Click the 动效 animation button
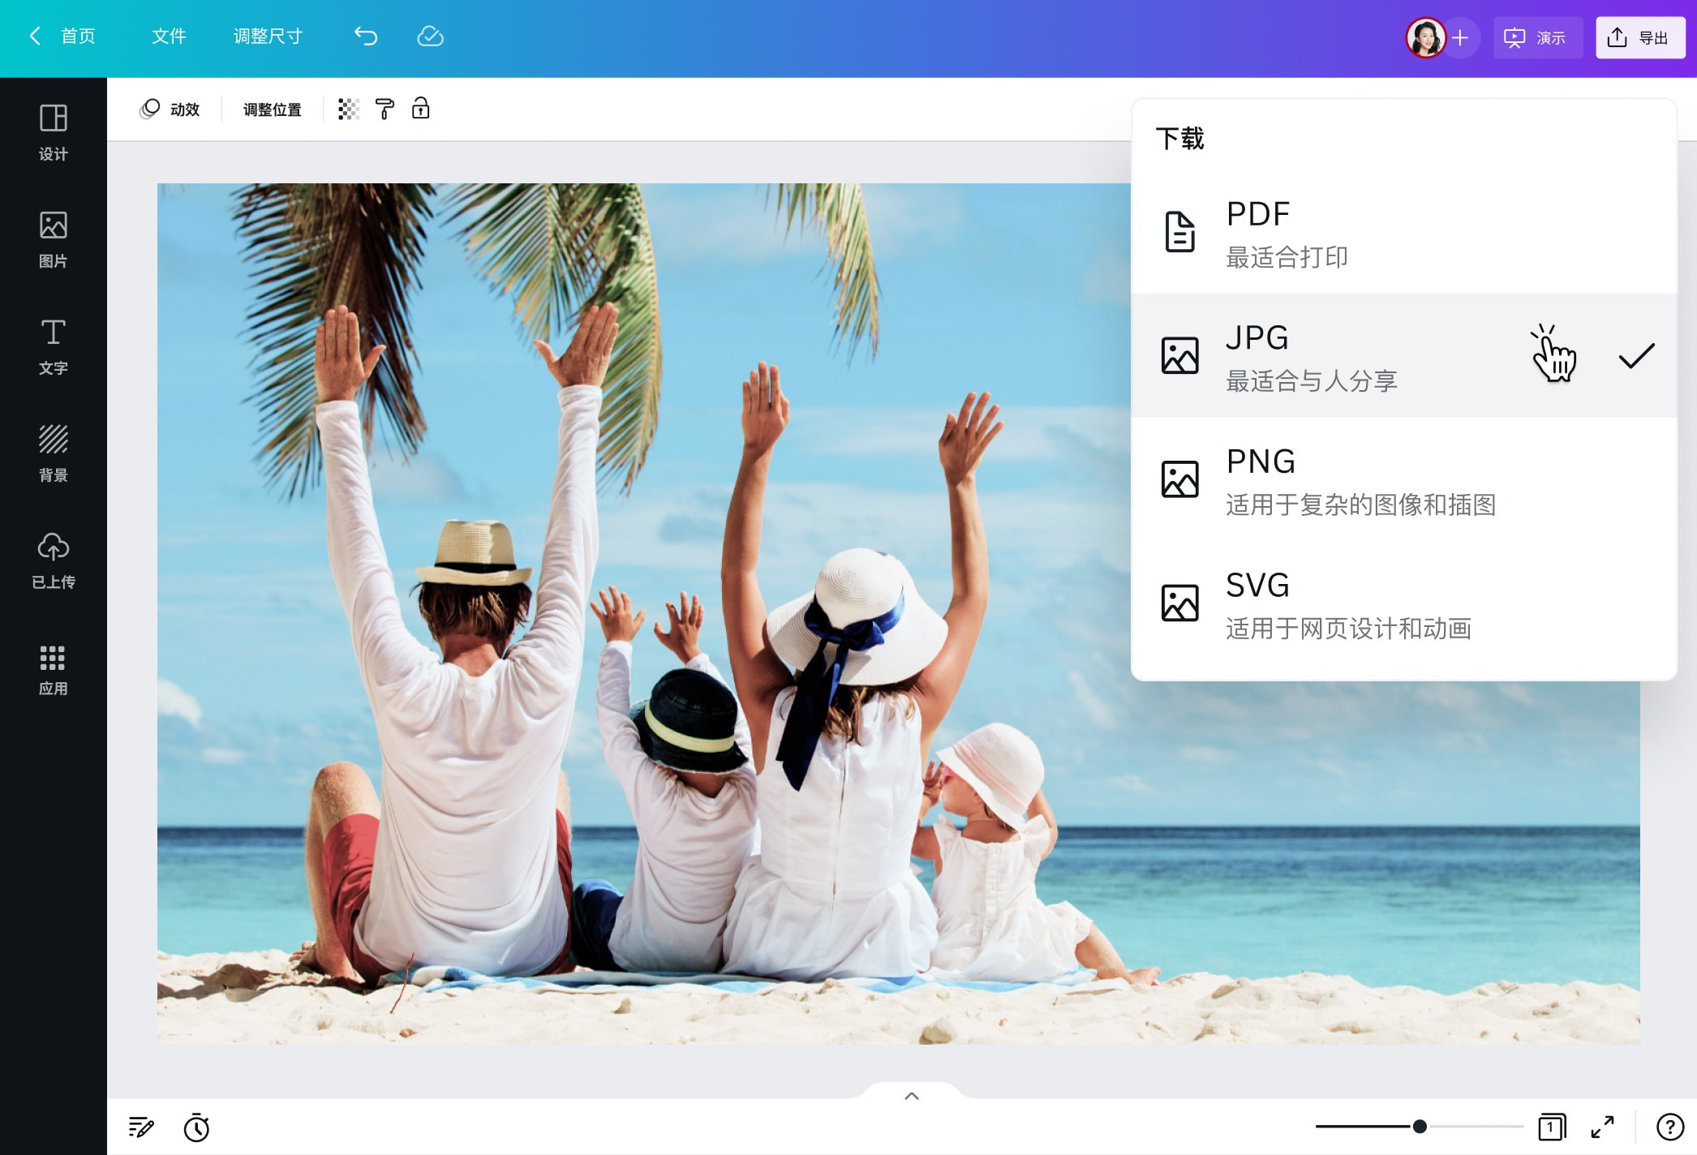Image resolution: width=1697 pixels, height=1155 pixels. [170, 109]
